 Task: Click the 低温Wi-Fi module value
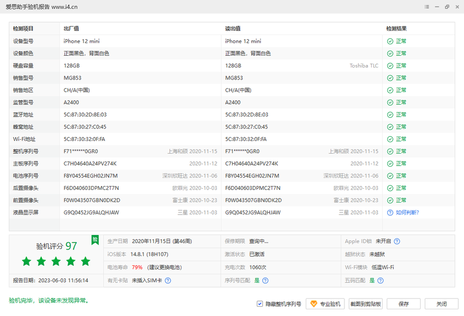383,268
